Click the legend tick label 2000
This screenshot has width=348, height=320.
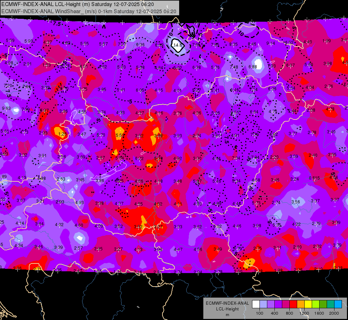334,313
